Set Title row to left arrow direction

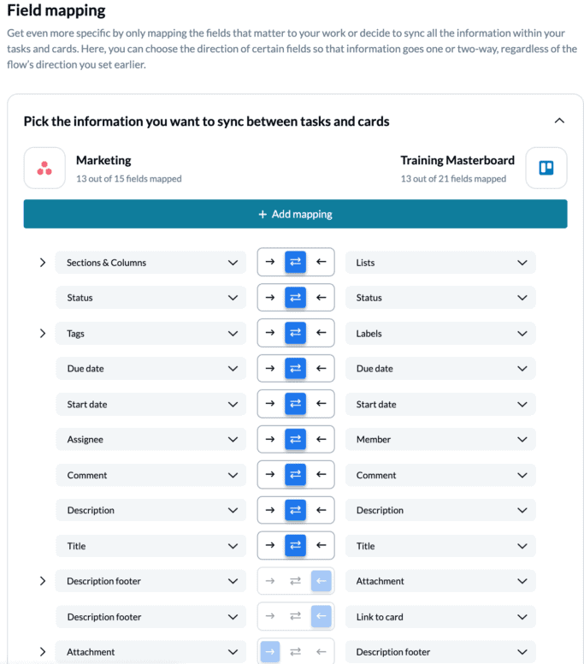[321, 546]
